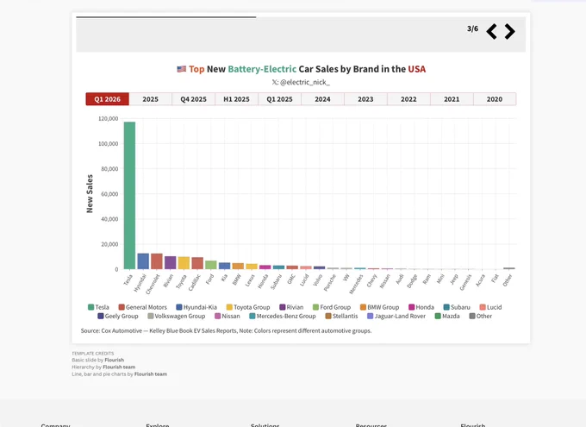Advance to the next slide arrow
The width and height of the screenshot is (586, 427).
[510, 31]
